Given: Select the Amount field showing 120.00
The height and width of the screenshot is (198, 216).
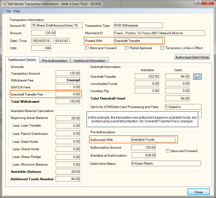Looking at the screenshot, I should pyautogui.click(x=43, y=33).
